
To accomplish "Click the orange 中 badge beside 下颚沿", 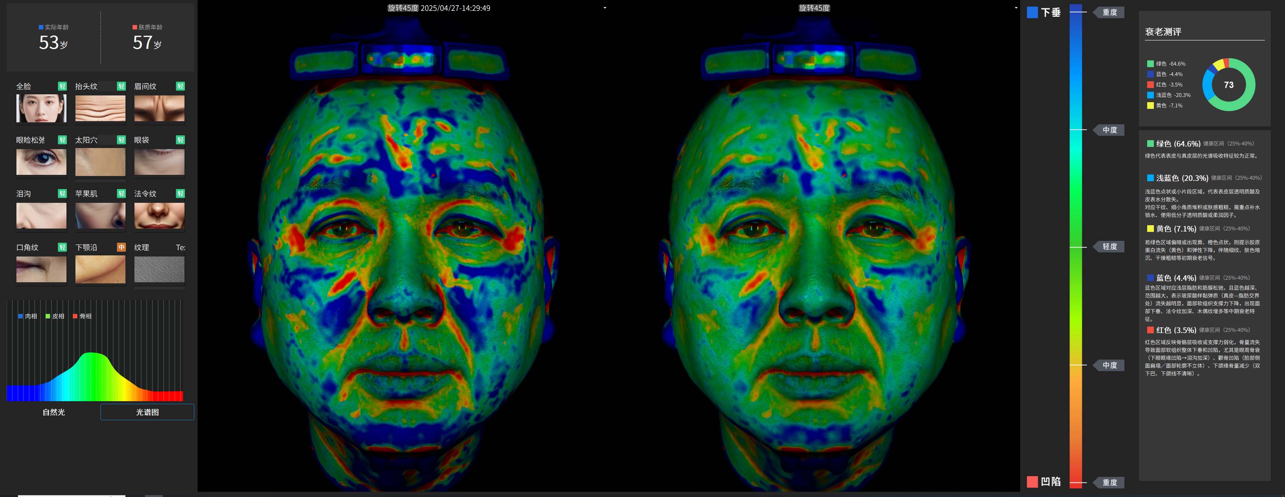I will coord(121,248).
